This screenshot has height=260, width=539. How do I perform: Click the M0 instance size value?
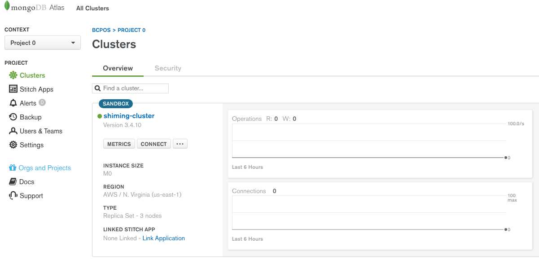pyautogui.click(x=108, y=174)
